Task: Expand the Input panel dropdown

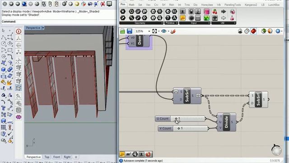Action: 209,23
